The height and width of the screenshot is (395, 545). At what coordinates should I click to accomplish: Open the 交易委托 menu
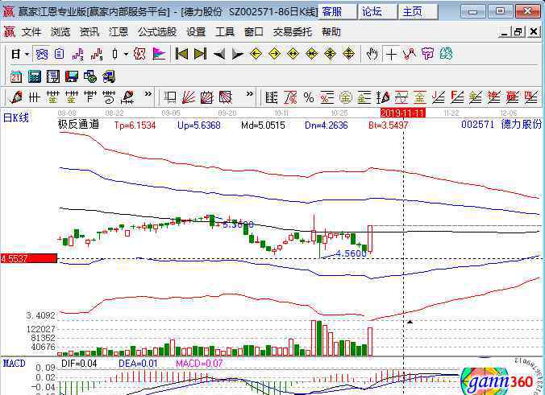coord(293,32)
